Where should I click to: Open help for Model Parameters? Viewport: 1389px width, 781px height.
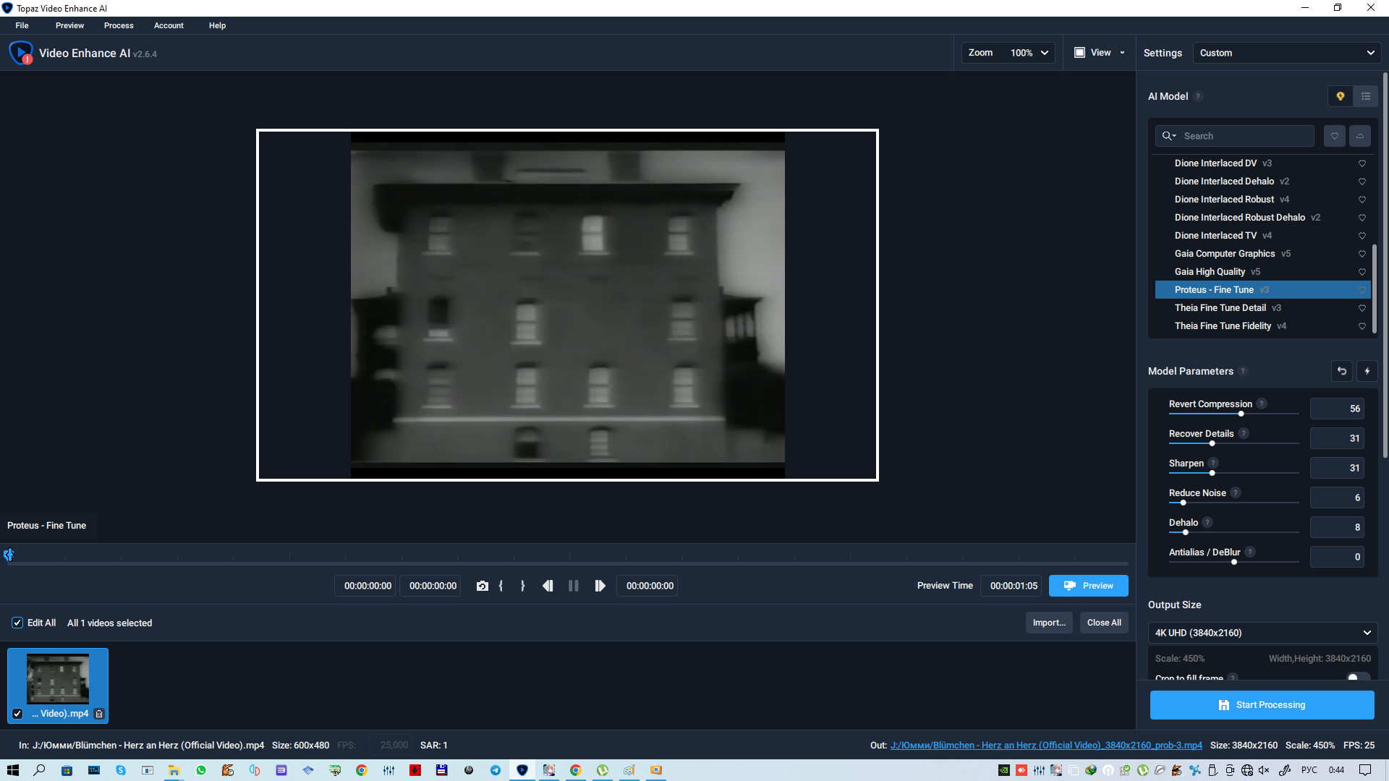[x=1243, y=371]
